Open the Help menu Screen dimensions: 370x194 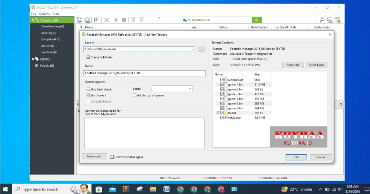click(x=56, y=14)
